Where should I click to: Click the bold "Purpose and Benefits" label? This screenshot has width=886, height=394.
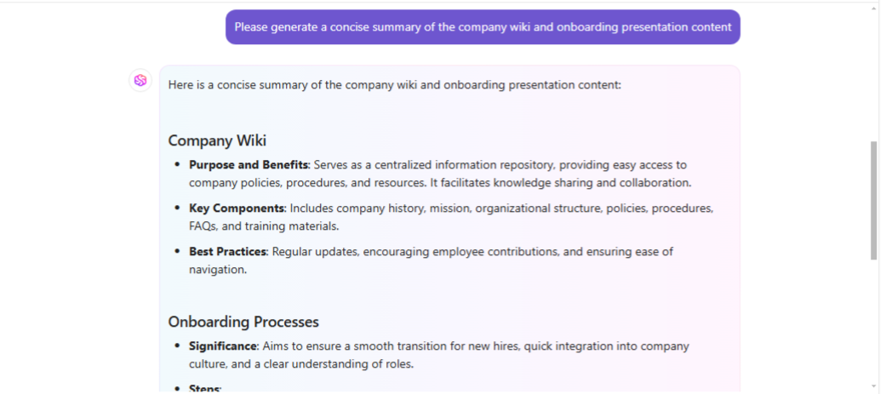tap(248, 164)
